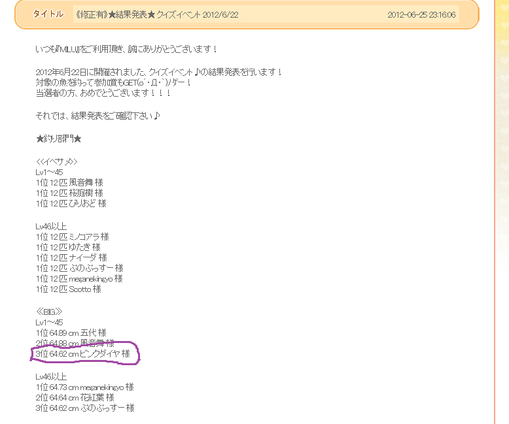This screenshot has height=424, width=509.
Task: Click the Scotto 様 winner entry
Action: coord(69,289)
